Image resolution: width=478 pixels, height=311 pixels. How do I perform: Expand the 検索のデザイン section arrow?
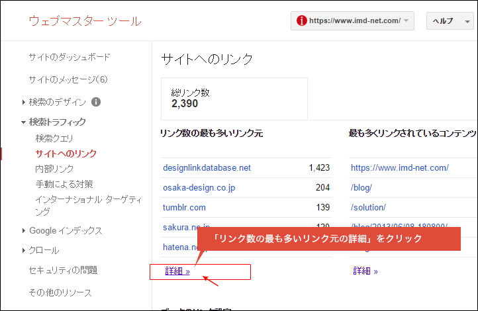23,102
